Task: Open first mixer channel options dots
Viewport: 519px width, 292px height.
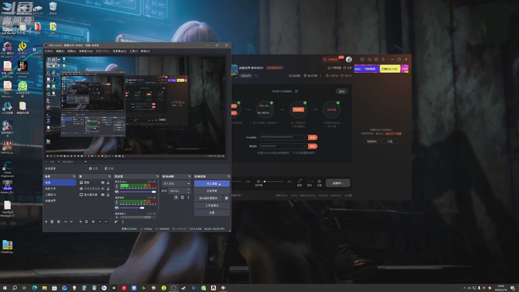Action: click(117, 186)
